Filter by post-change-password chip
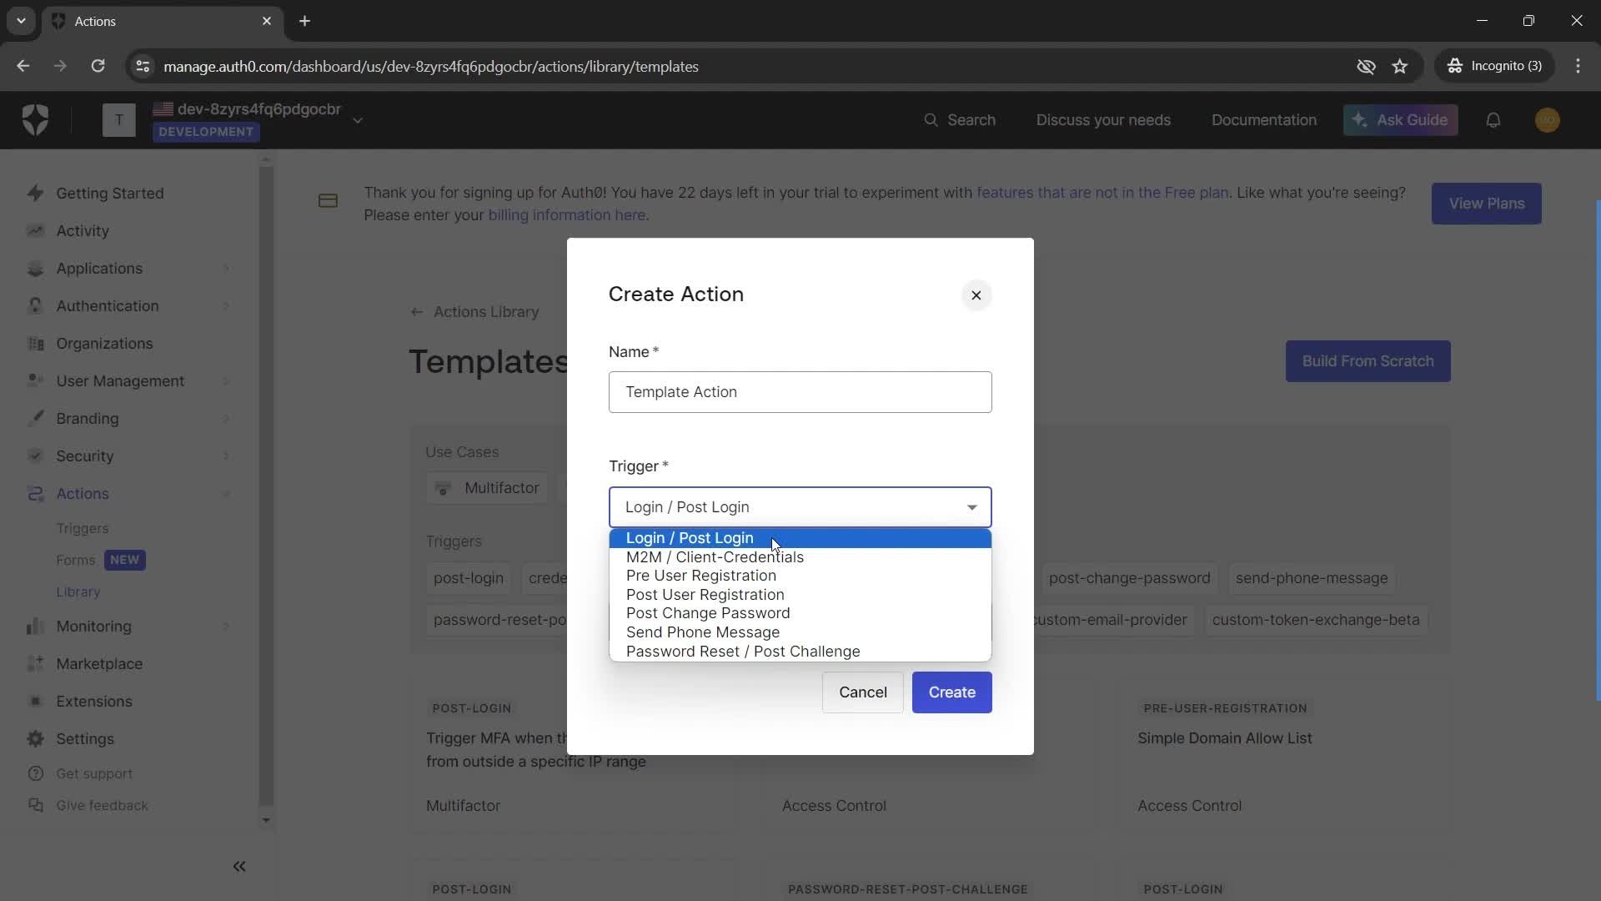 [x=1129, y=578]
